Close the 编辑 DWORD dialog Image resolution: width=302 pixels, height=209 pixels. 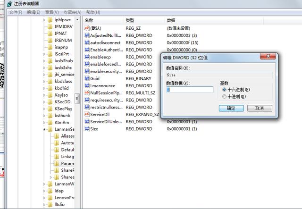click(268, 56)
